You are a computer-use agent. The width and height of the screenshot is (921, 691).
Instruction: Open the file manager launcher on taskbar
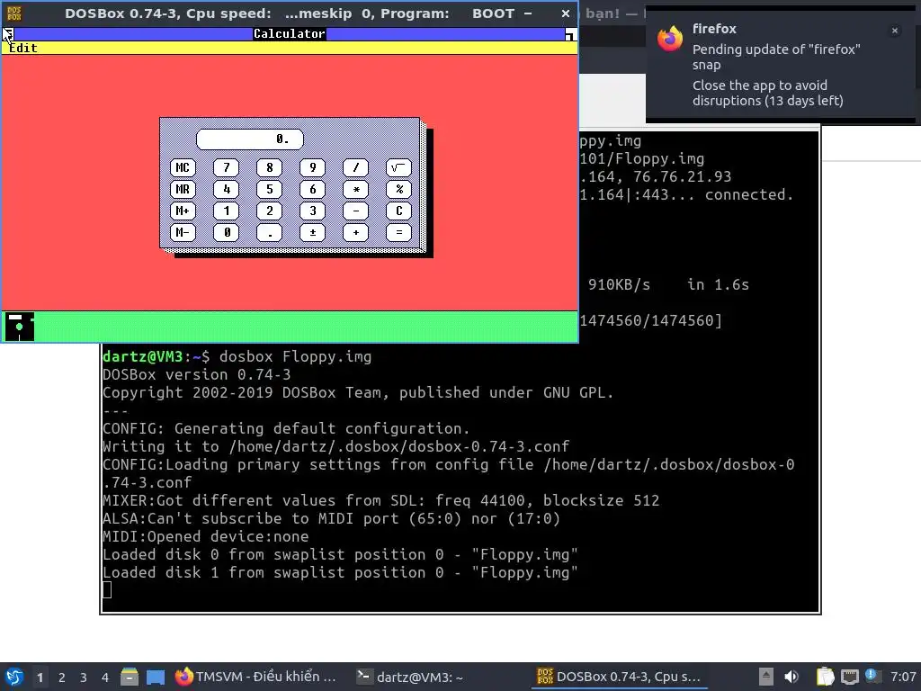(130, 677)
